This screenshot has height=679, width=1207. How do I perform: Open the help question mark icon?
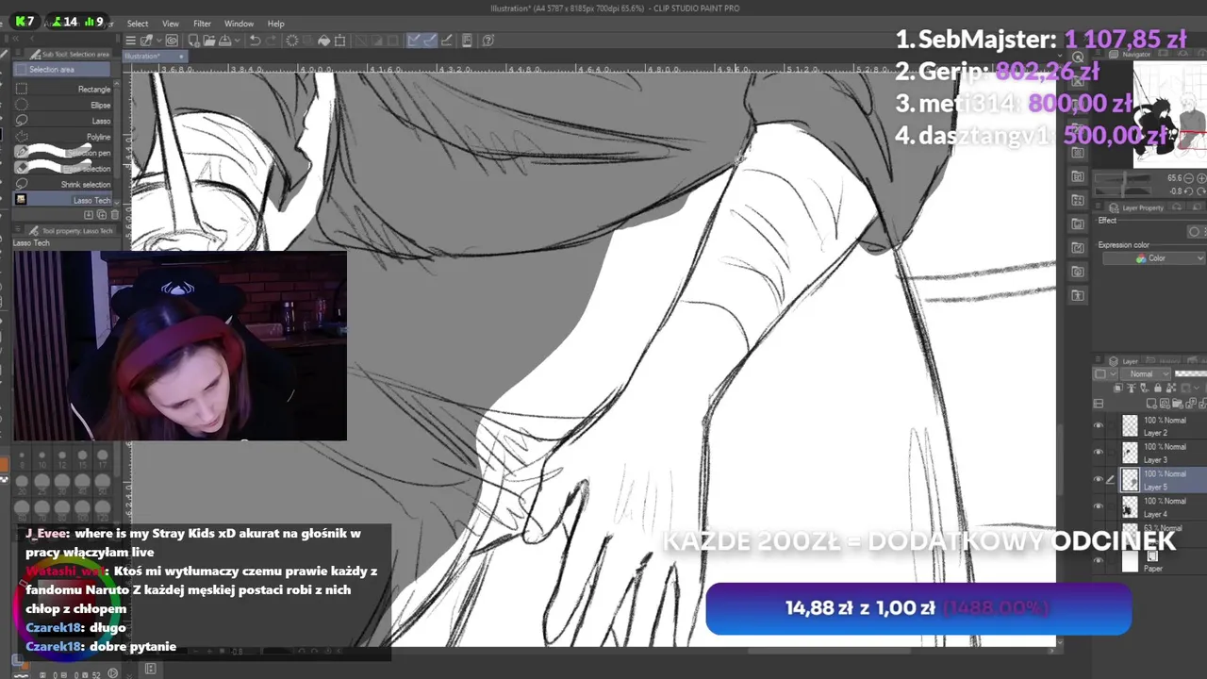pyautogui.click(x=488, y=41)
